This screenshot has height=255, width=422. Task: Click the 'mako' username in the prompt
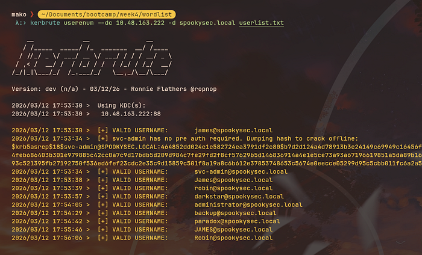click(x=19, y=14)
